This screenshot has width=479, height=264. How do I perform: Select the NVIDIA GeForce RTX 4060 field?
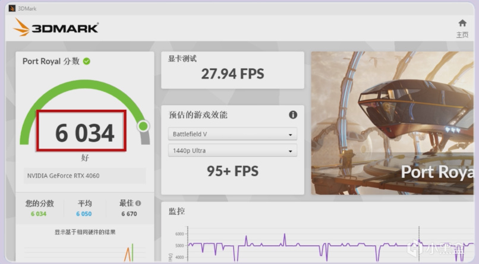[x=84, y=176]
